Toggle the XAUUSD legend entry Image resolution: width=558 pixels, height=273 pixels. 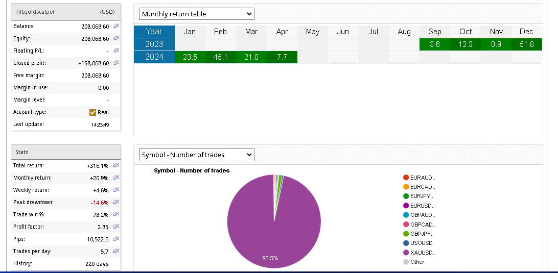point(423,253)
